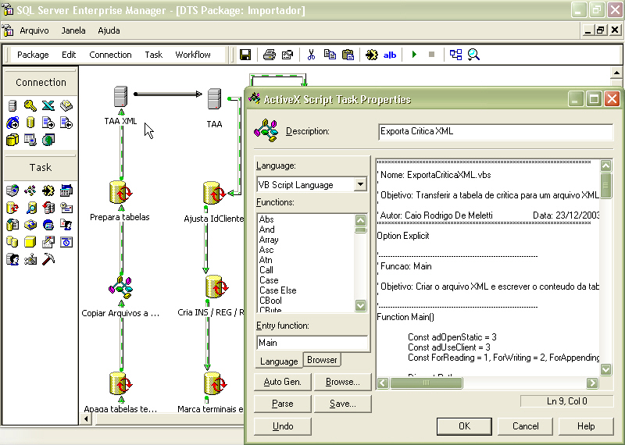Image resolution: width=625 pixels, height=445 pixels.
Task: Click in the Entry function field Main
Action: (x=312, y=343)
